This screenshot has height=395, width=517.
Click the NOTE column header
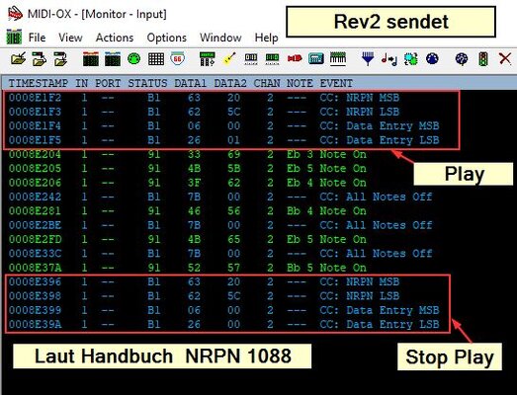[x=300, y=83]
